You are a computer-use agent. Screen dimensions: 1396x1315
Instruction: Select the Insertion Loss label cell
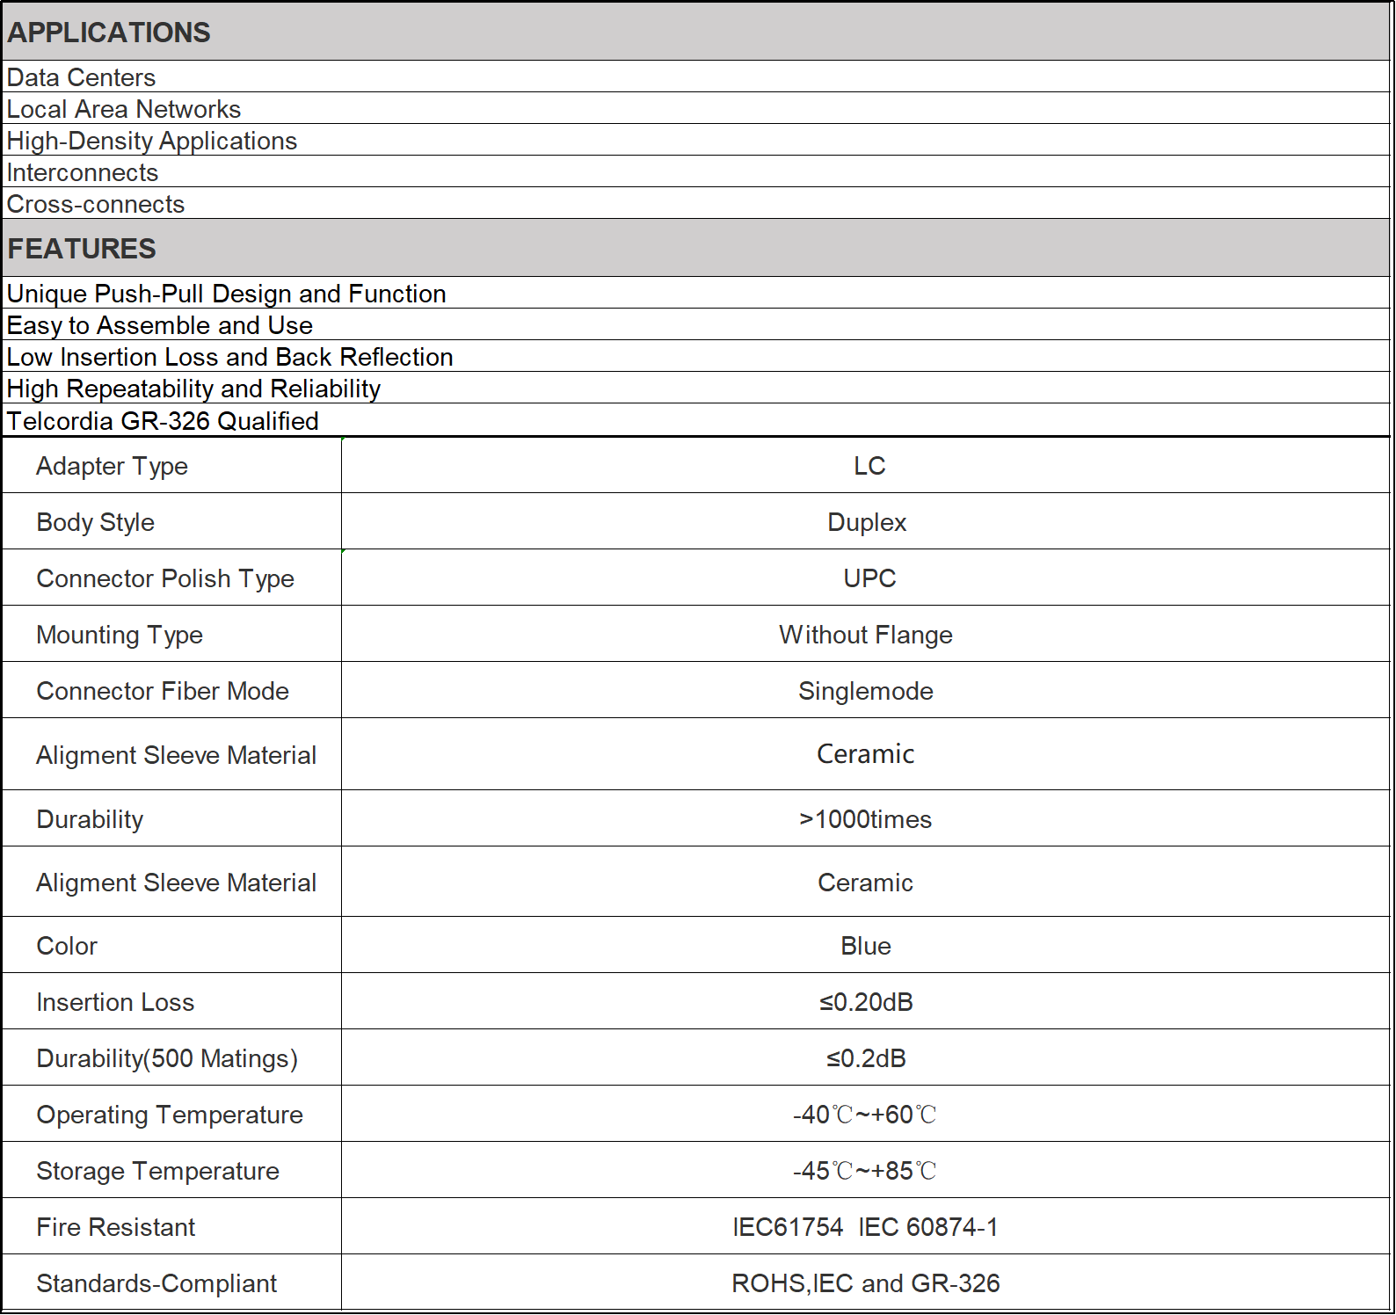click(x=115, y=1002)
